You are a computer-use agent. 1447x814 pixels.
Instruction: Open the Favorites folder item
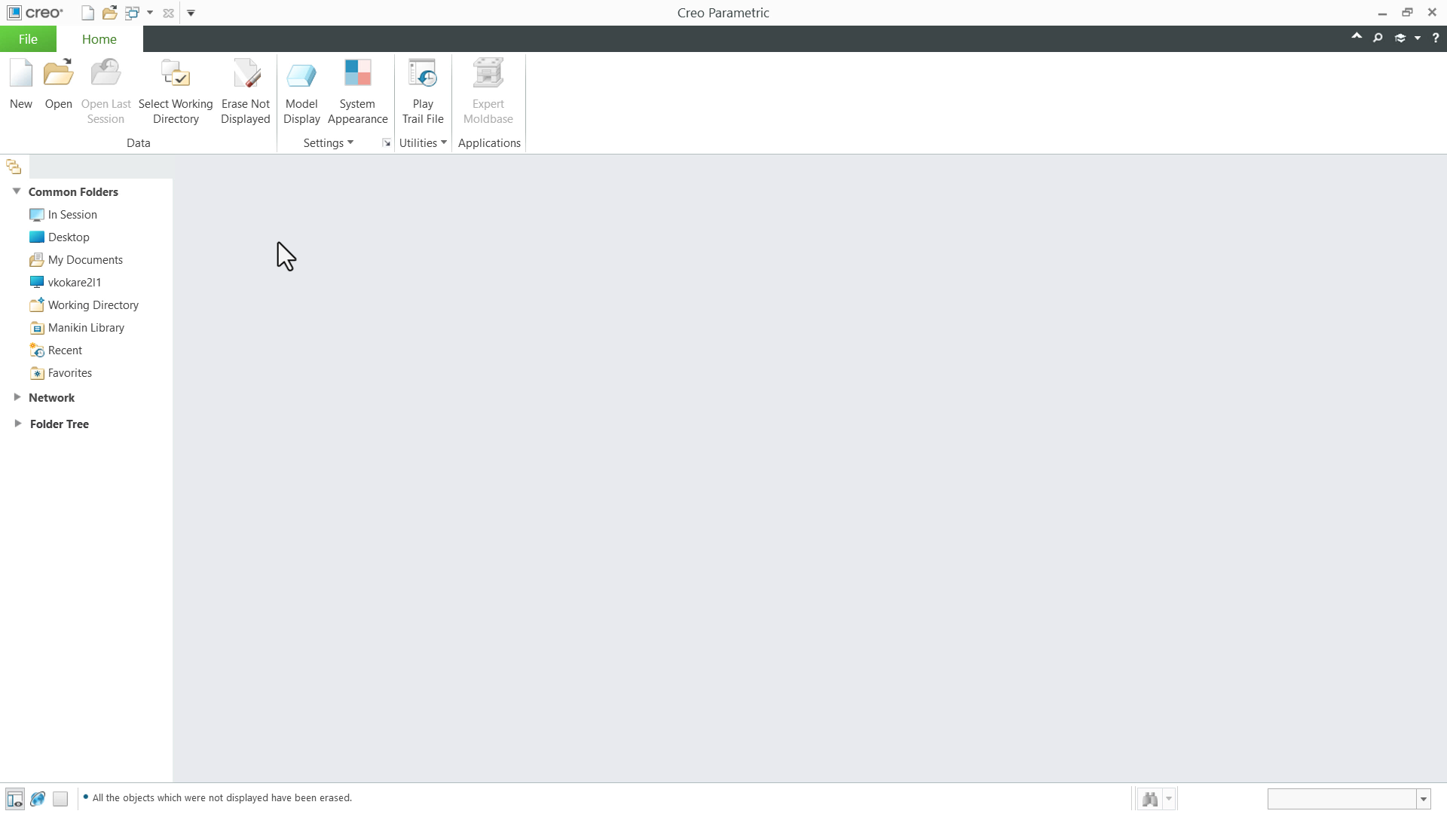(60, 373)
